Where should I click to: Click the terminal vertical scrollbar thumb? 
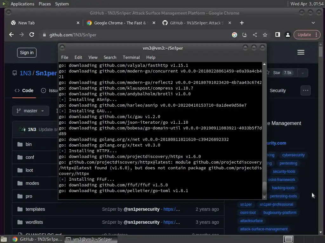pos(264,189)
